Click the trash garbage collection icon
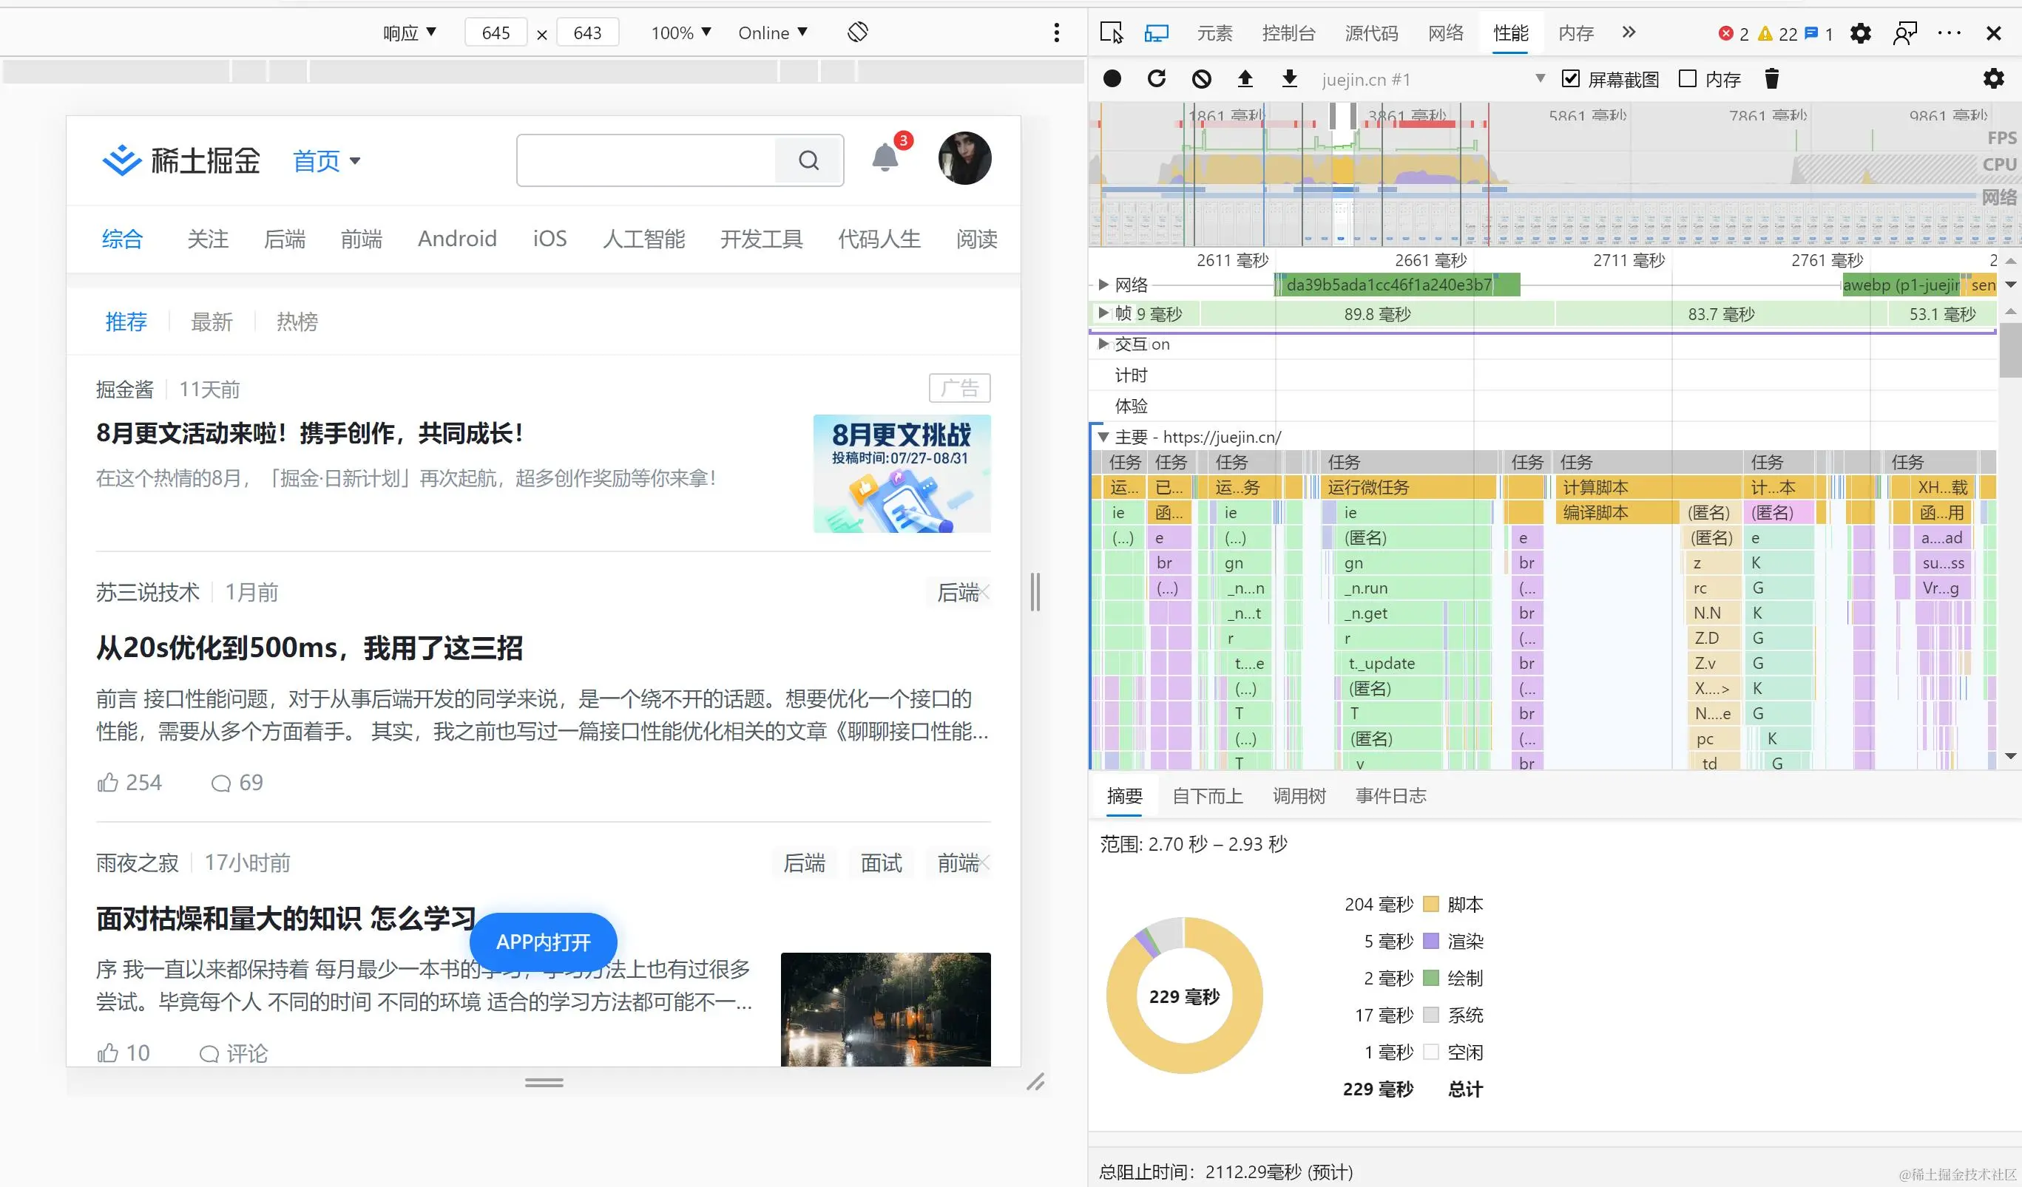Viewport: 2022px width, 1187px height. point(1772,78)
